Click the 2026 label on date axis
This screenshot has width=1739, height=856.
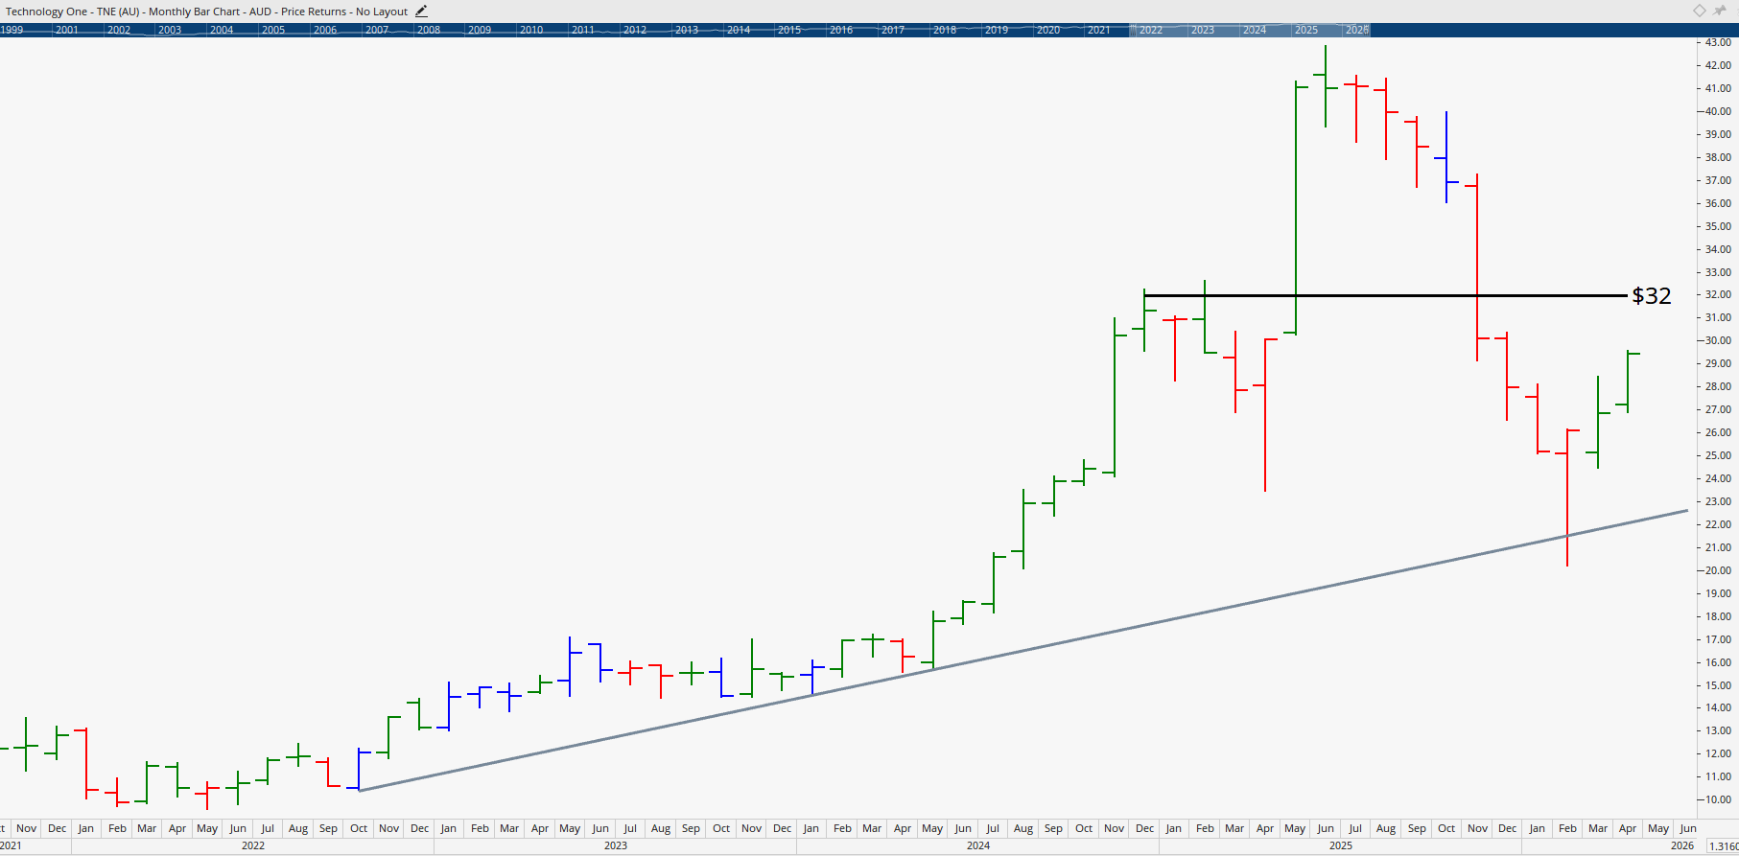point(1682,845)
